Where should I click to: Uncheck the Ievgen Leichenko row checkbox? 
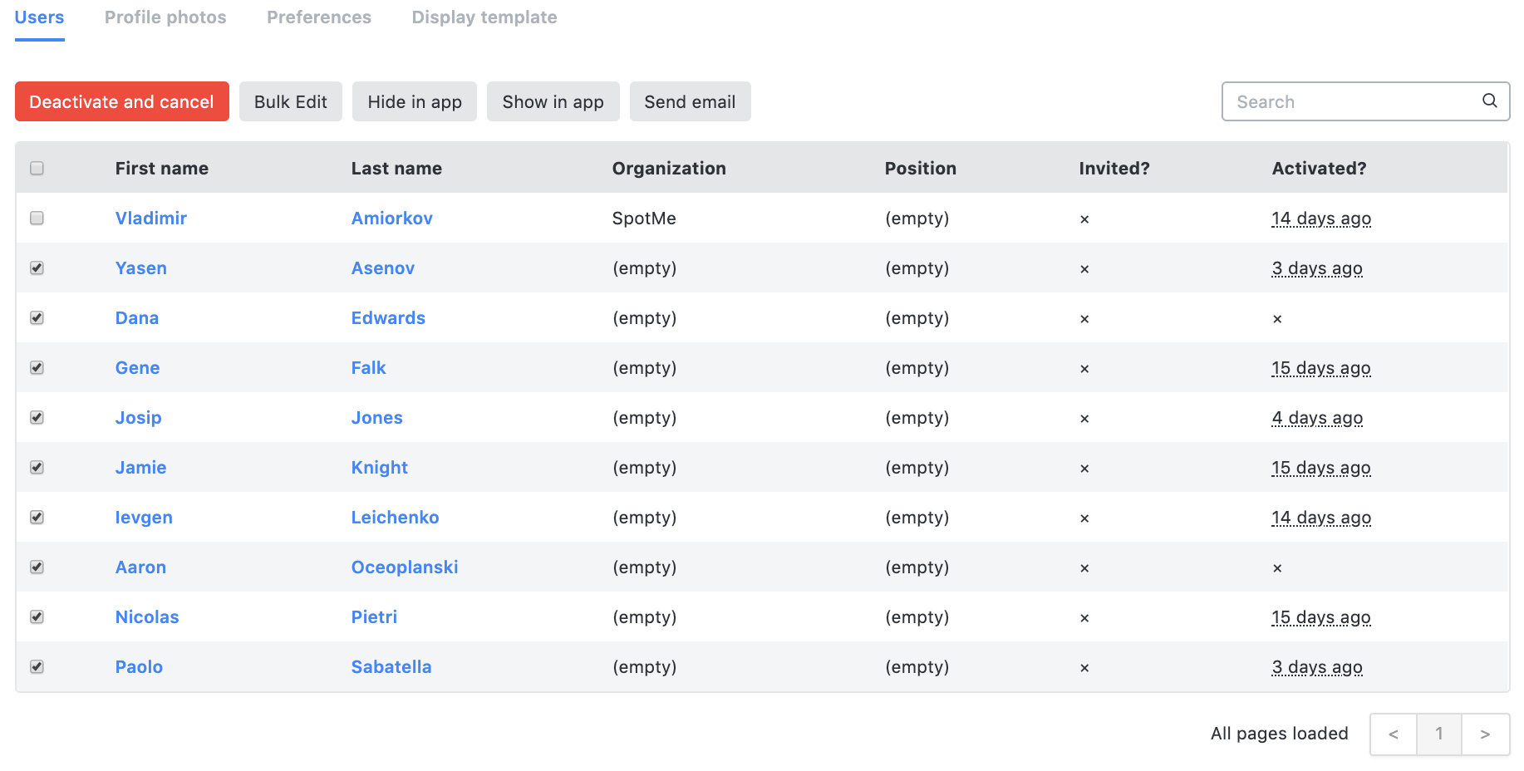[x=37, y=517]
